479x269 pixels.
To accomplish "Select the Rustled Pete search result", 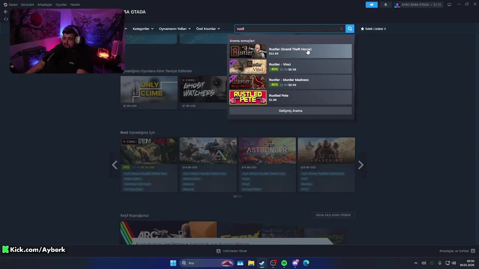I will click(x=290, y=97).
